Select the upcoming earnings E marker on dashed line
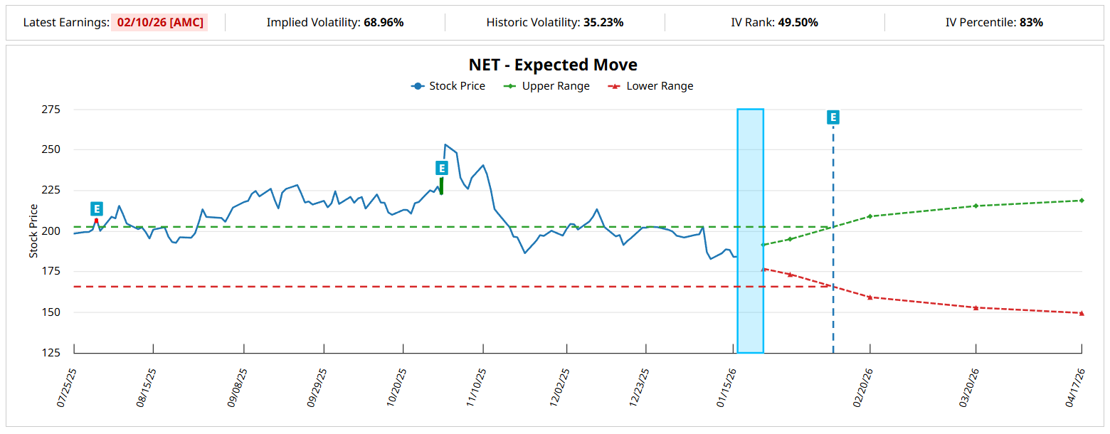Screen dimensions: 1110x434 click(832, 117)
